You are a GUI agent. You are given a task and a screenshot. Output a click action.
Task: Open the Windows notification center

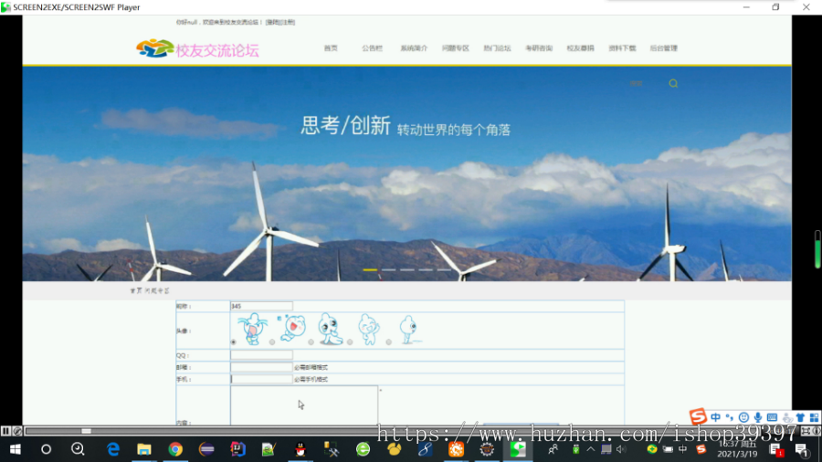801,449
